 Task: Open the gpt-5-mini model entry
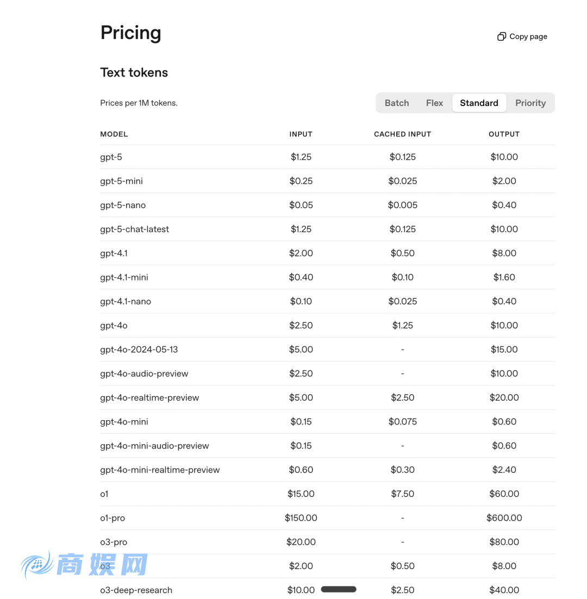pyautogui.click(x=121, y=180)
